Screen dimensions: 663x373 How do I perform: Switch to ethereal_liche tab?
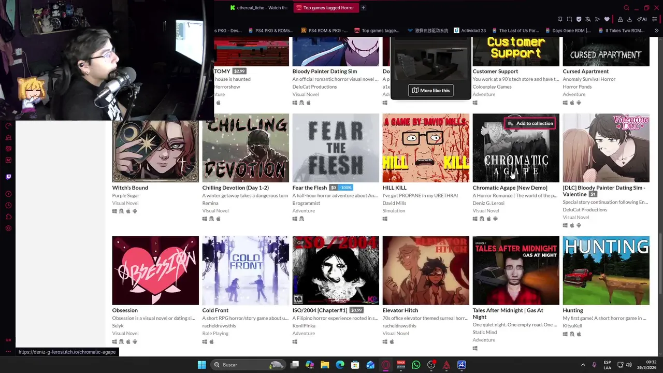pos(259,8)
